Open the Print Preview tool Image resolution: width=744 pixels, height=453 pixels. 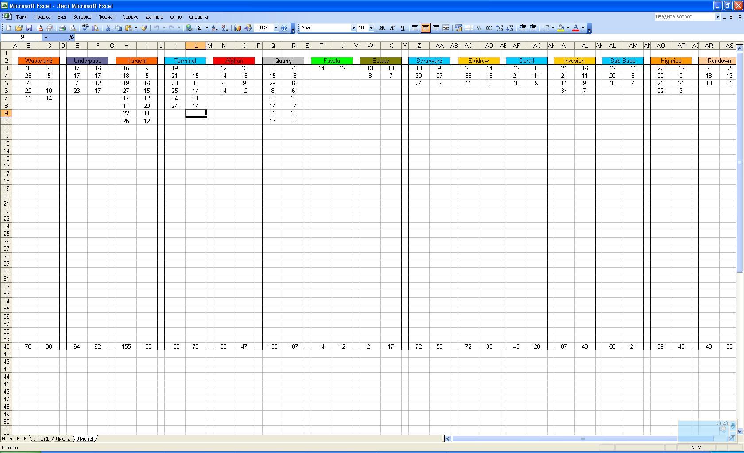73,28
